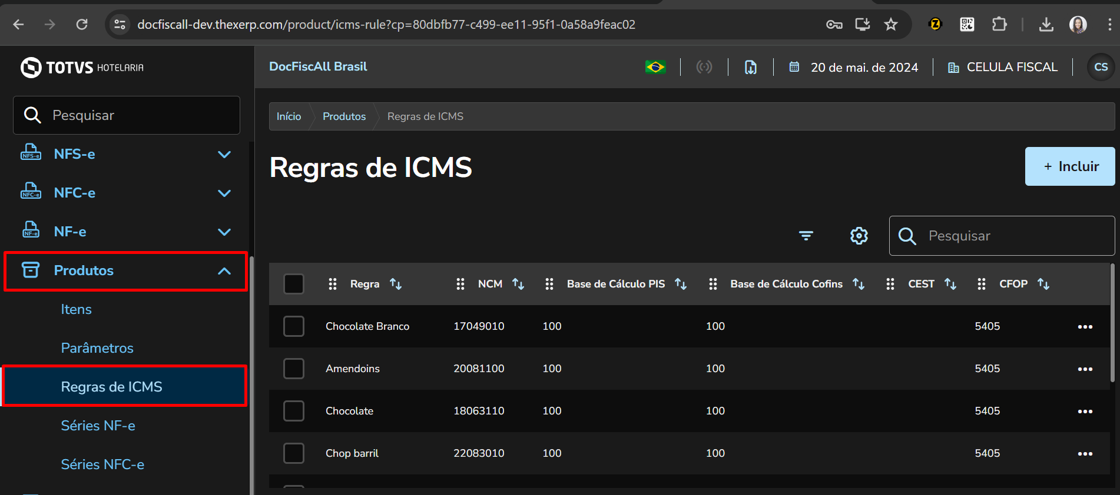This screenshot has width=1120, height=495.
Task: Open the Itens submenu item
Action: pyautogui.click(x=77, y=309)
